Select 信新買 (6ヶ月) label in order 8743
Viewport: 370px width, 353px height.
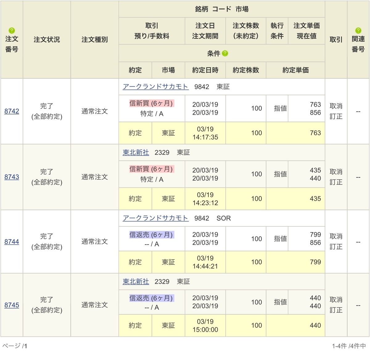152,169
